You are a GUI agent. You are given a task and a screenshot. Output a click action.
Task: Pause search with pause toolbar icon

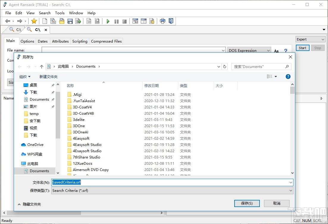coord(116,21)
